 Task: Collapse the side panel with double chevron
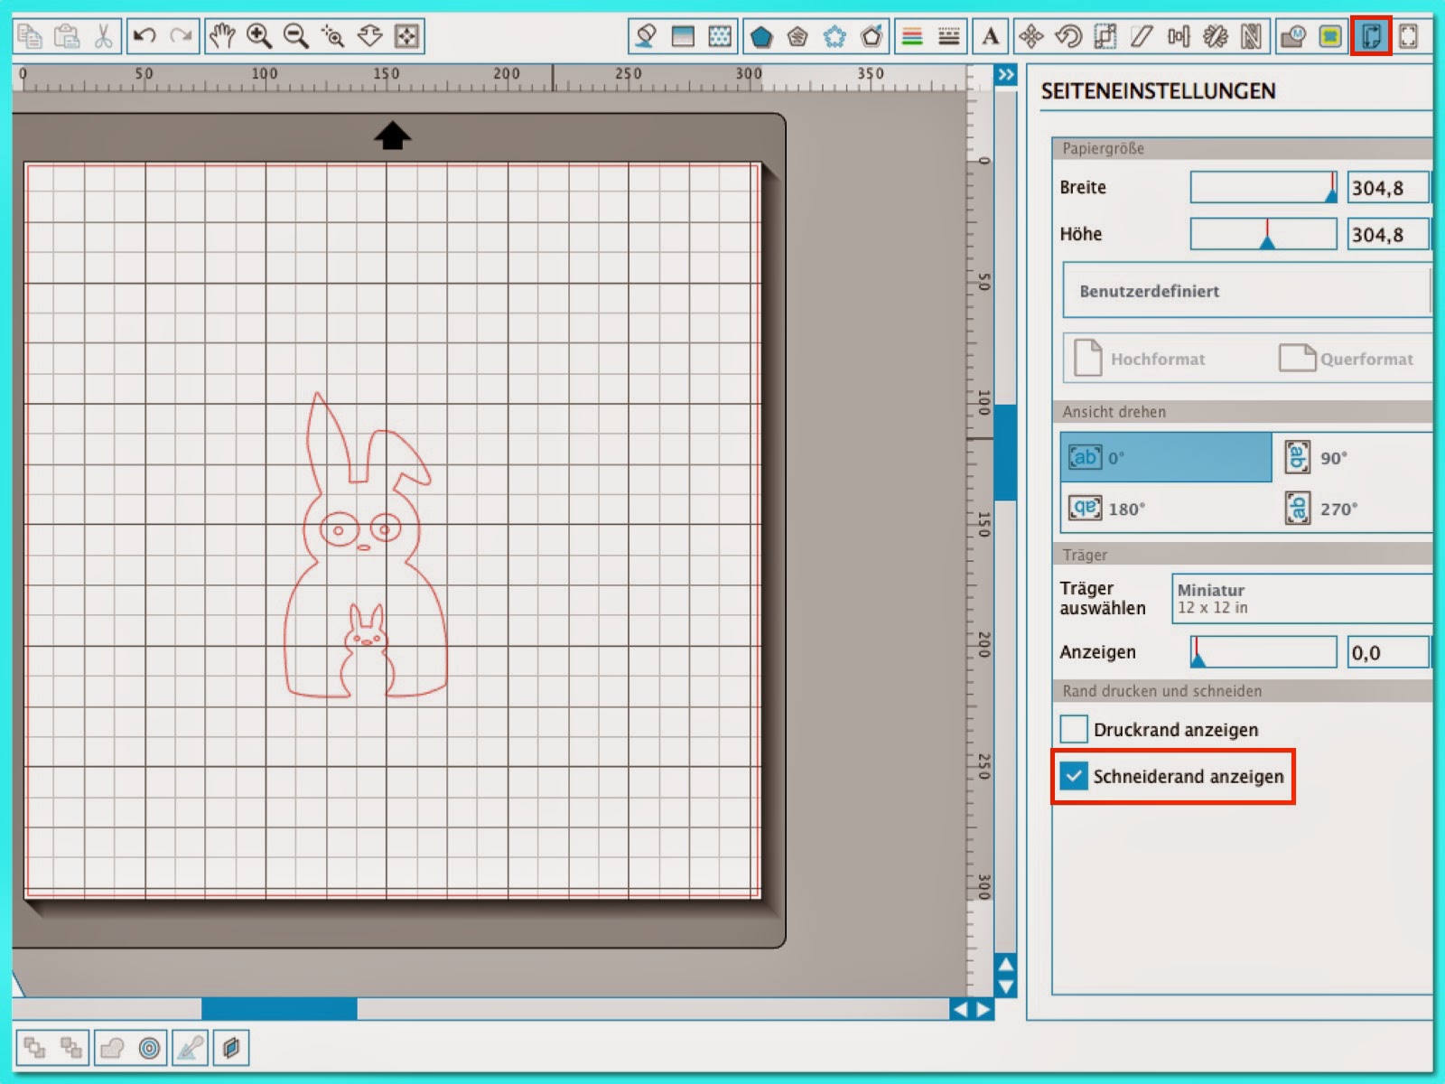click(1006, 75)
